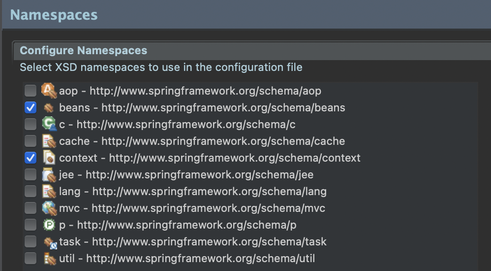This screenshot has width=491, height=271.
Task: Select the util schema URL text
Action: [x=201, y=259]
